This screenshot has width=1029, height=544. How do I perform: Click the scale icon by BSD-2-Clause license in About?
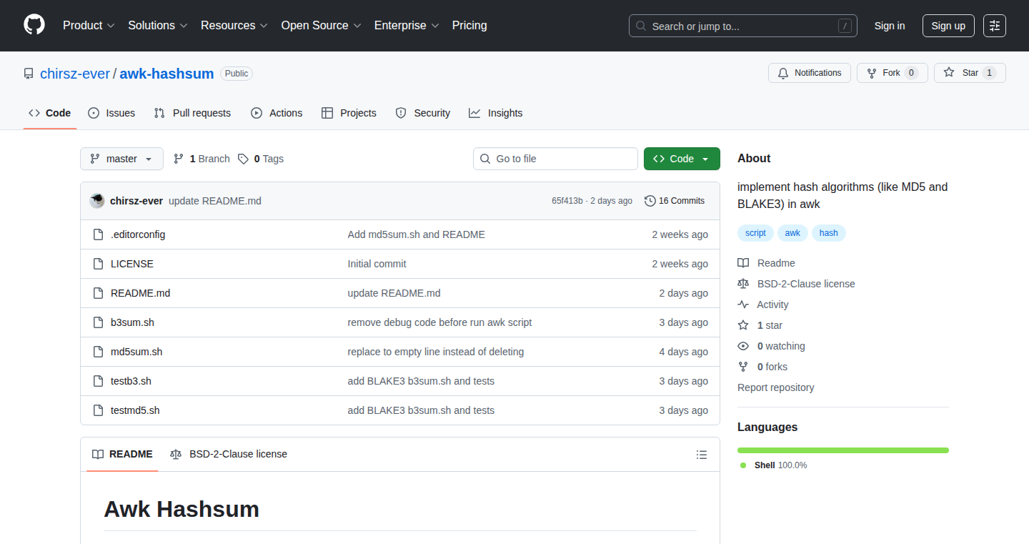tap(743, 284)
